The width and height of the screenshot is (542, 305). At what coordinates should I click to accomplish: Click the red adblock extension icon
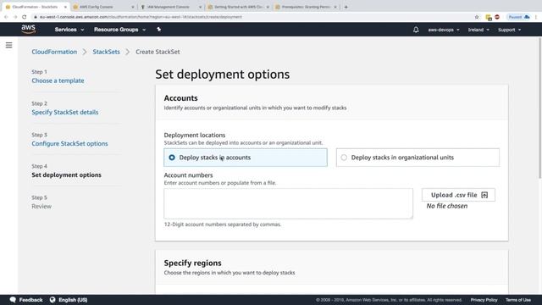pyautogui.click(x=497, y=17)
